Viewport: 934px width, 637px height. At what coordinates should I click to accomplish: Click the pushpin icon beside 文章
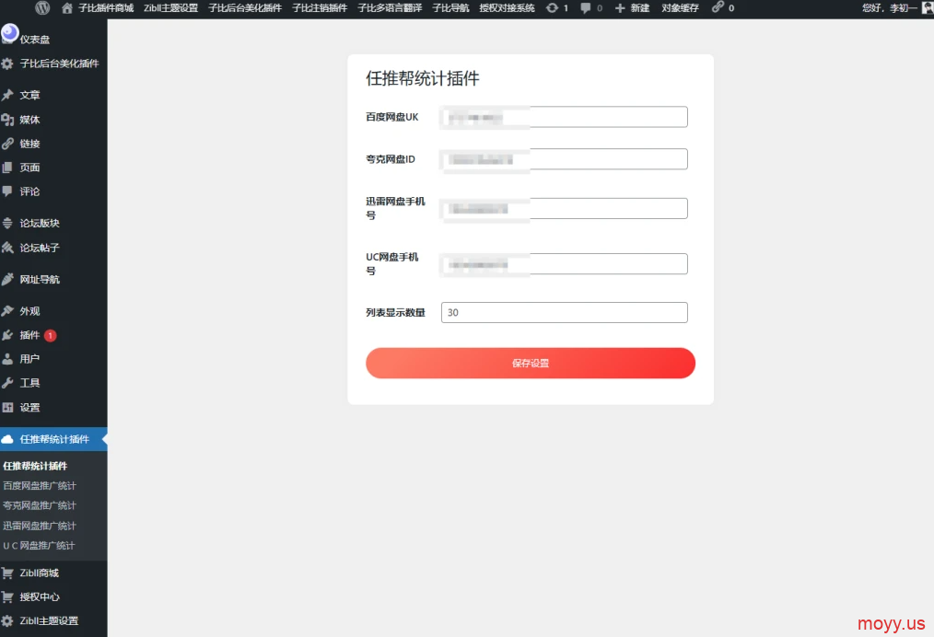(x=7, y=95)
